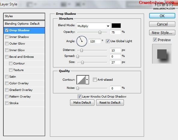Click the Angle dial control

(x=82, y=41)
